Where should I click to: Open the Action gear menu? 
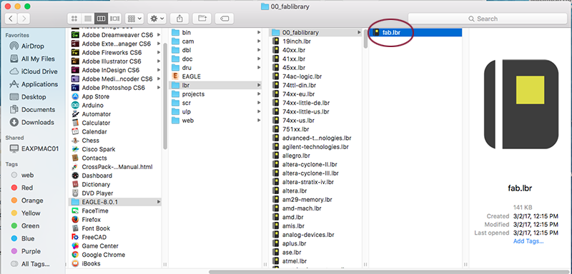coord(157,19)
